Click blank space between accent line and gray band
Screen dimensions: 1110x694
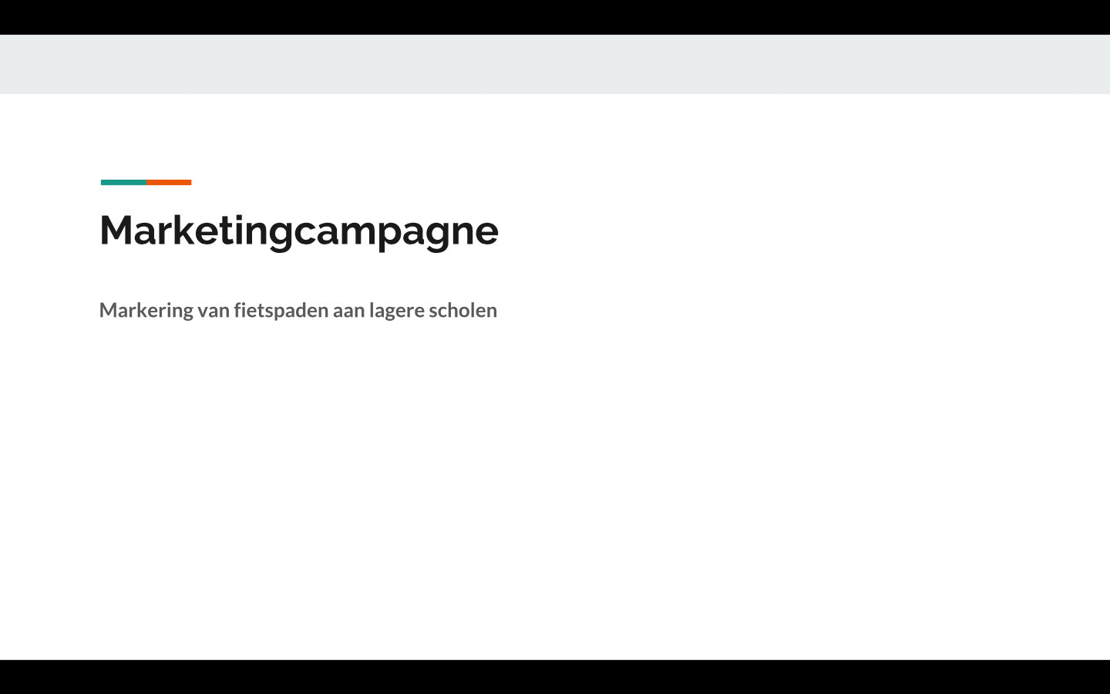point(146,137)
